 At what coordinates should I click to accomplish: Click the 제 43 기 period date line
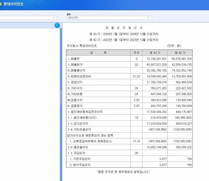pos(124,34)
